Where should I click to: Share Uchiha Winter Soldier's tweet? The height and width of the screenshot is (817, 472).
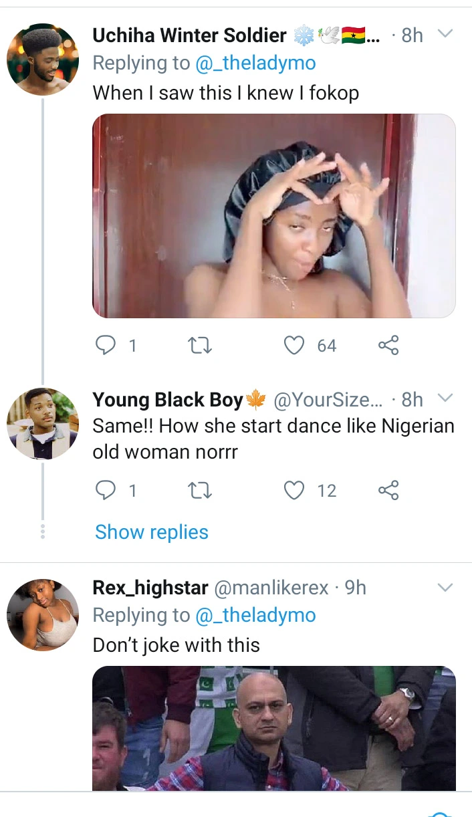[x=388, y=345]
